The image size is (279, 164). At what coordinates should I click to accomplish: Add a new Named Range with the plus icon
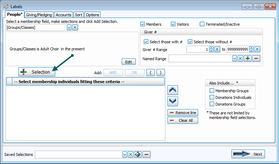[x=248, y=58]
